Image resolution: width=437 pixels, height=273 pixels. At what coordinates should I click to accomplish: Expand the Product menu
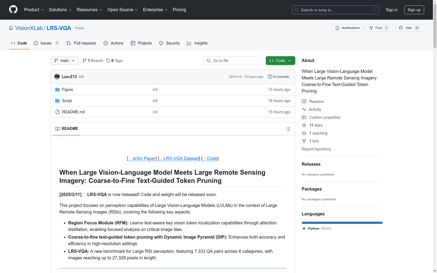[x=34, y=10]
